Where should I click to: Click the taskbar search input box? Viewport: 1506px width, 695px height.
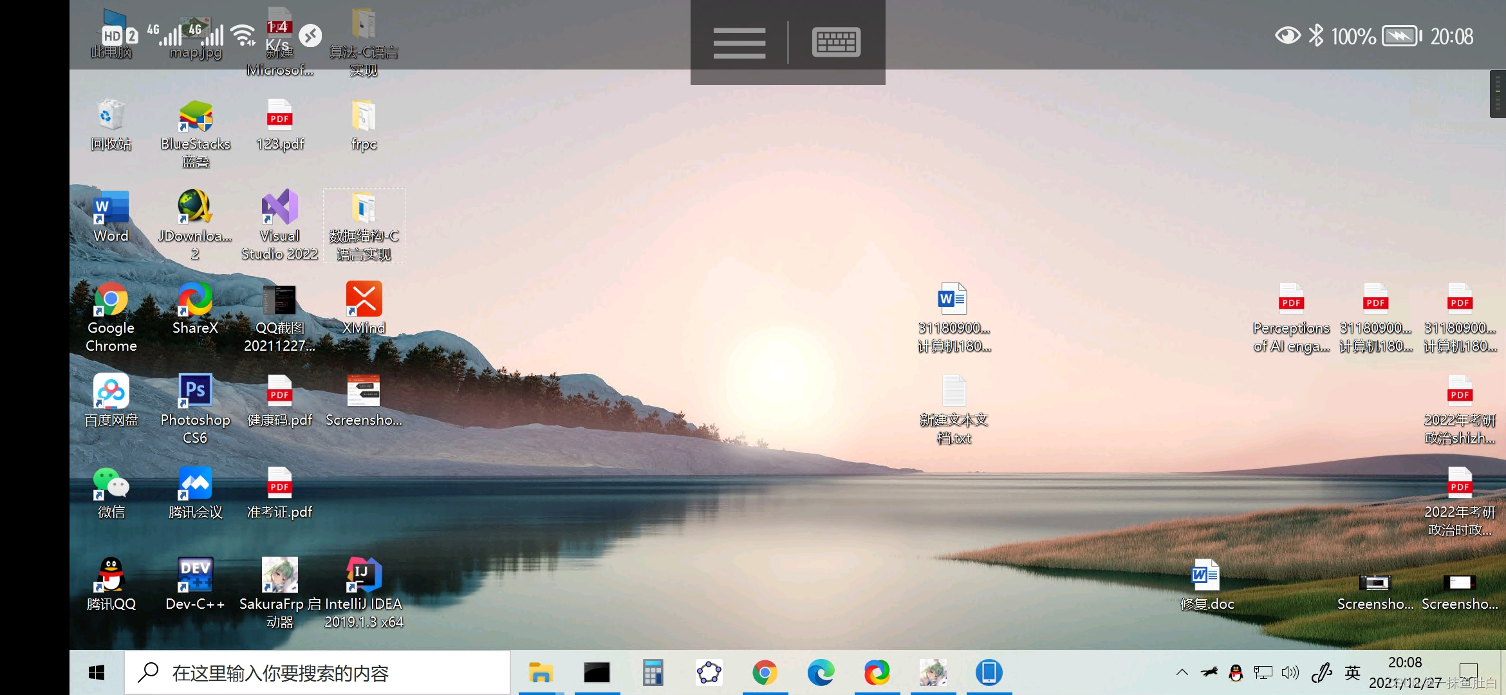tap(318, 673)
